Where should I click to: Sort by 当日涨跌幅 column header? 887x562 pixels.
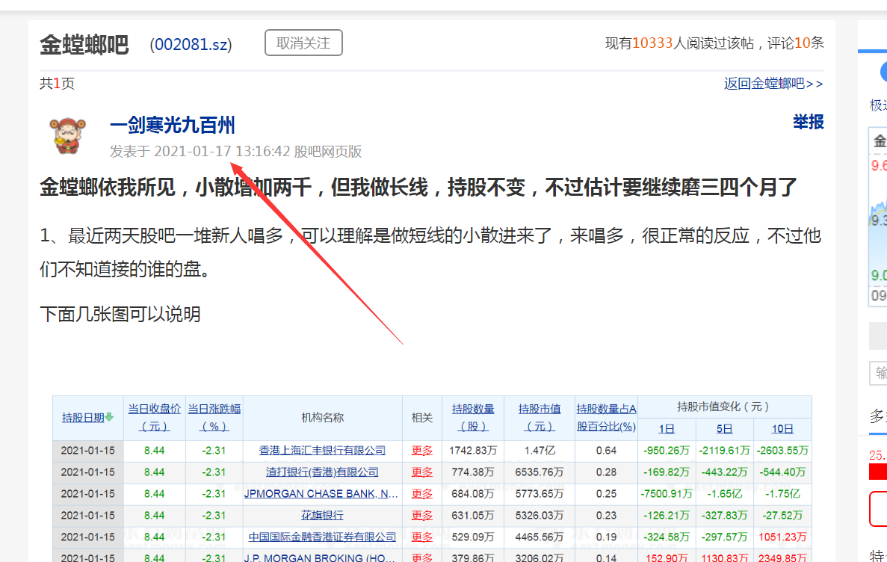click(x=214, y=417)
